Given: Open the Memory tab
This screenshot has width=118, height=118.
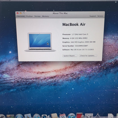Looking at the screenshot, I should coord(45,16).
